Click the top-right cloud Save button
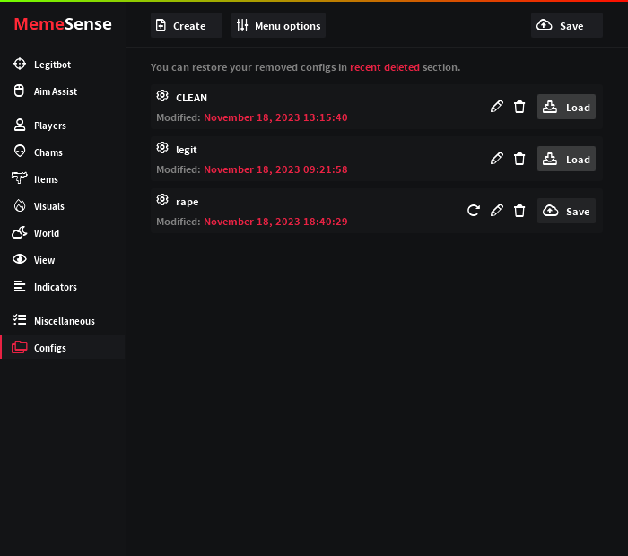The width and height of the screenshot is (628, 556). [x=567, y=26]
